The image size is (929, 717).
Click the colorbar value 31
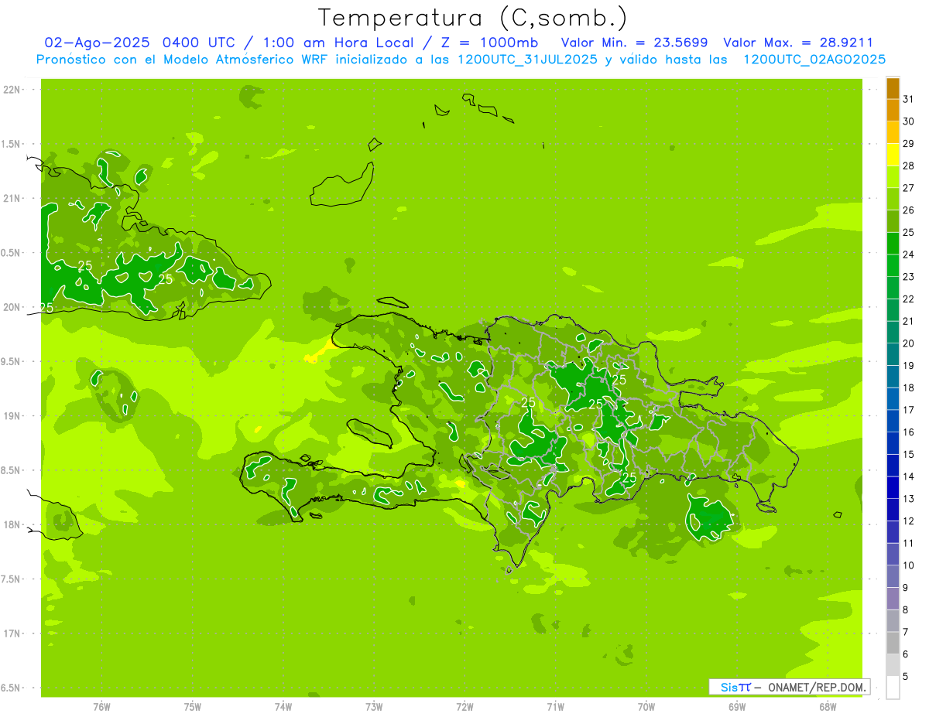(x=909, y=99)
